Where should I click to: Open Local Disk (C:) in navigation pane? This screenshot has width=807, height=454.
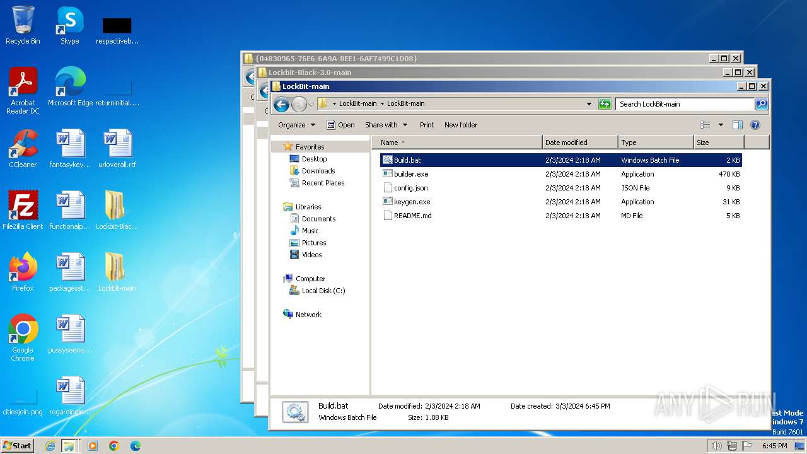point(323,291)
